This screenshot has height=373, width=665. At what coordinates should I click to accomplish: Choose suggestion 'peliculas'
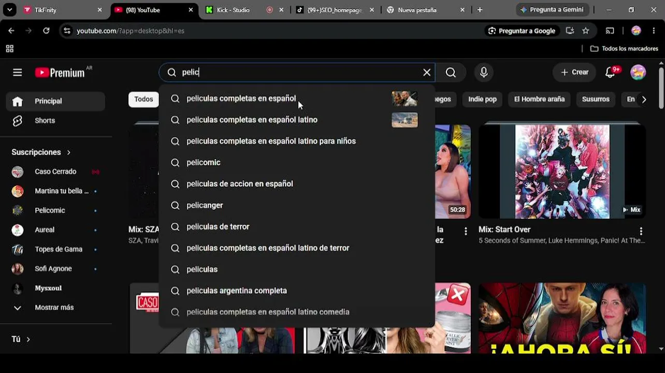(x=297, y=269)
